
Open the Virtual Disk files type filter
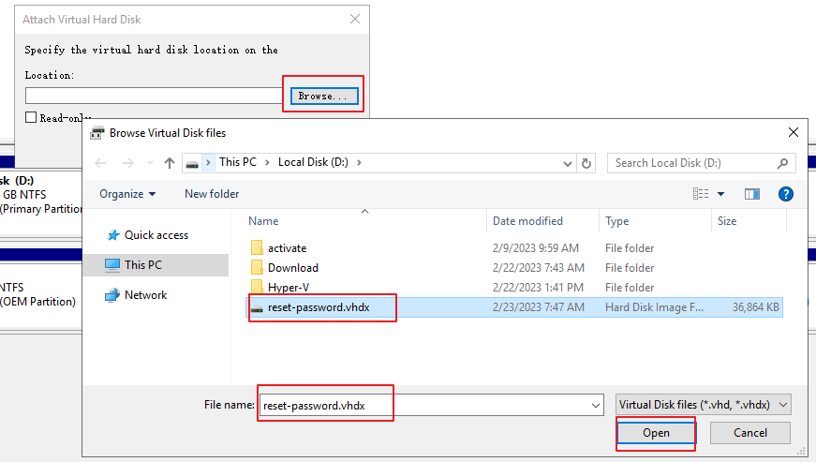coord(704,405)
